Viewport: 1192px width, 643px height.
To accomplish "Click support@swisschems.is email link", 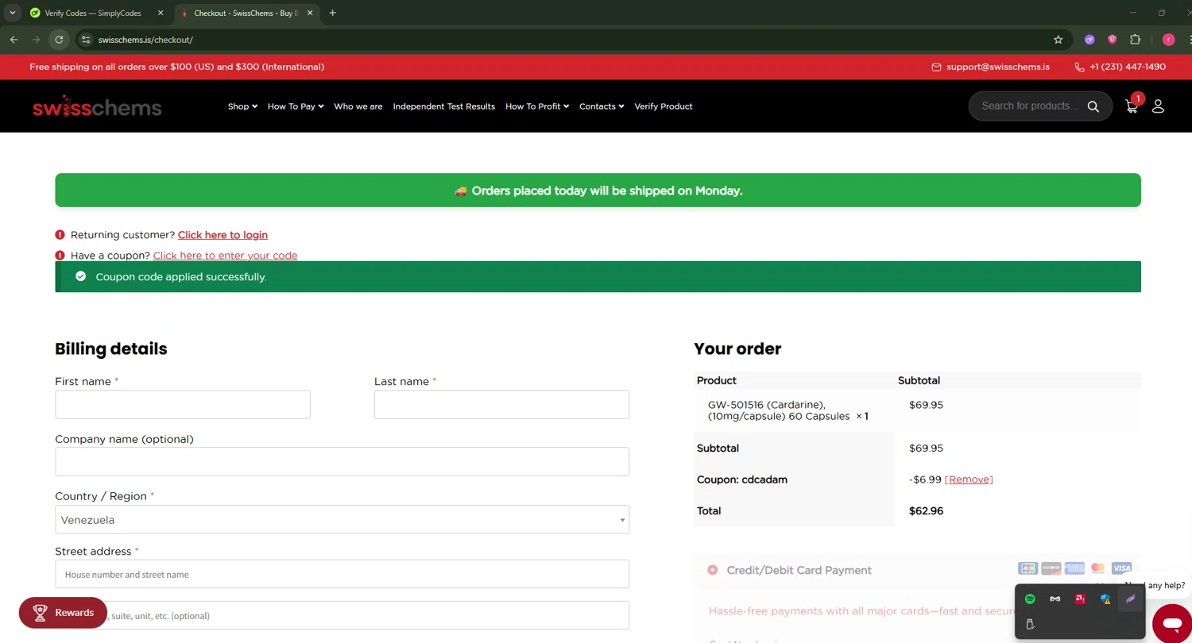I will (x=998, y=67).
